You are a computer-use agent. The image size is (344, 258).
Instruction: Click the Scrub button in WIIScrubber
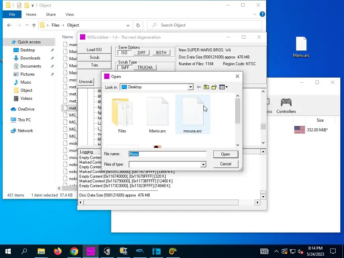click(x=94, y=57)
